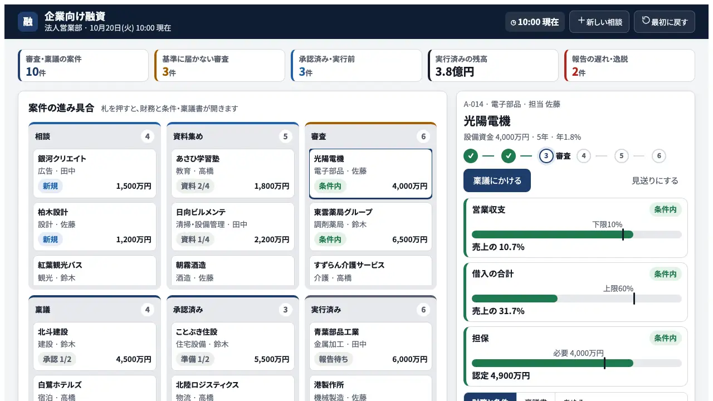Open the すずらん介護サービス case card
The height and width of the screenshot is (401, 713).
point(370,271)
